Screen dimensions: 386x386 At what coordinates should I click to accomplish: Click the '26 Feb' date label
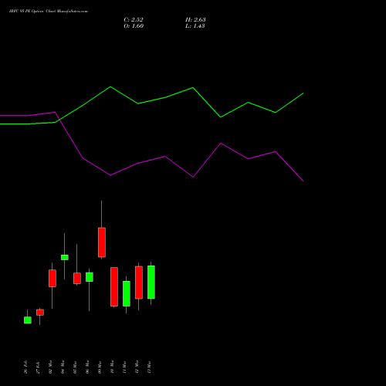[x=25, y=367]
